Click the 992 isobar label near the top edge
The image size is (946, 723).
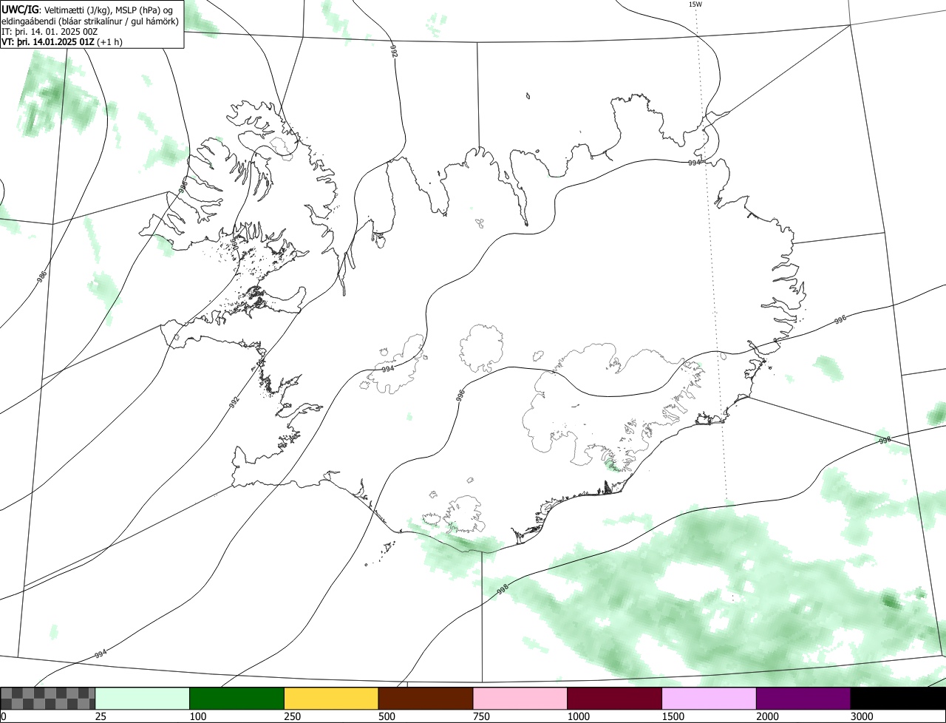pyautogui.click(x=394, y=51)
